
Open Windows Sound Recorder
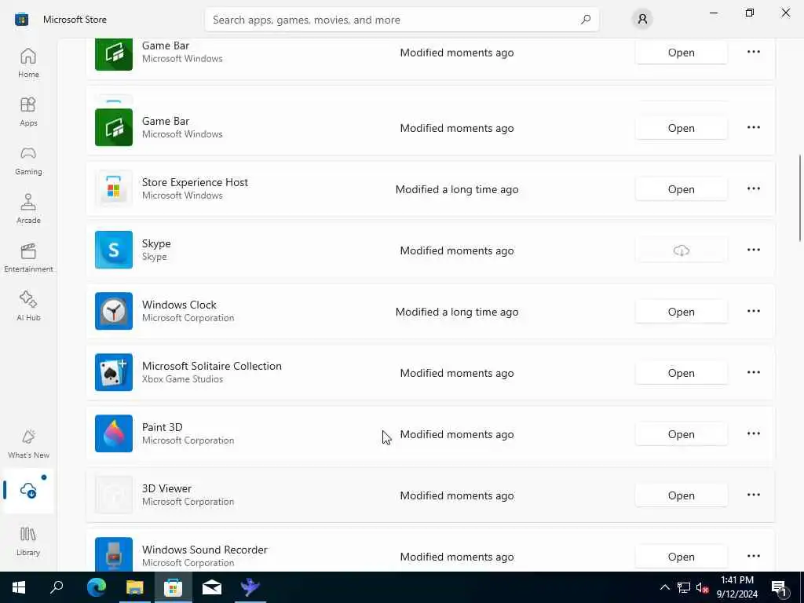click(681, 557)
